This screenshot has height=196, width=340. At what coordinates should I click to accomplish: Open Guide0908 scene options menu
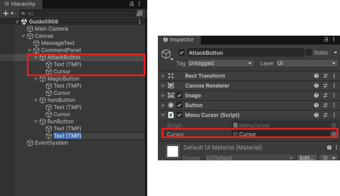(140, 22)
